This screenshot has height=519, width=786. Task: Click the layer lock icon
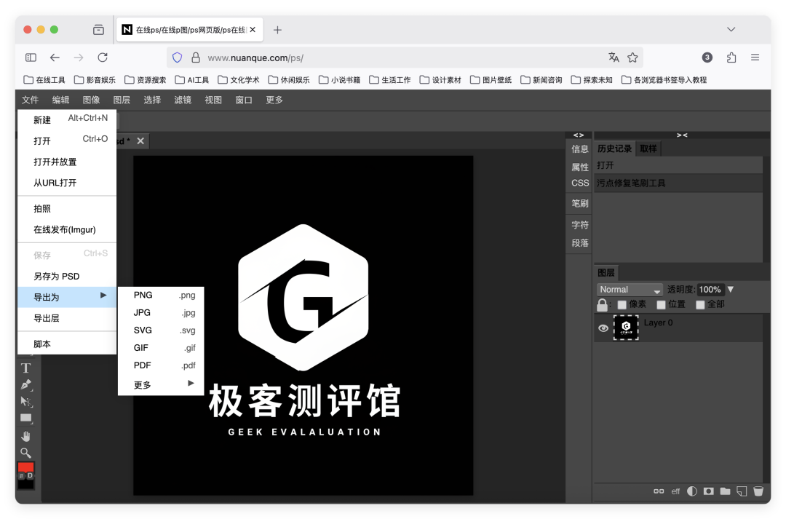coord(602,304)
